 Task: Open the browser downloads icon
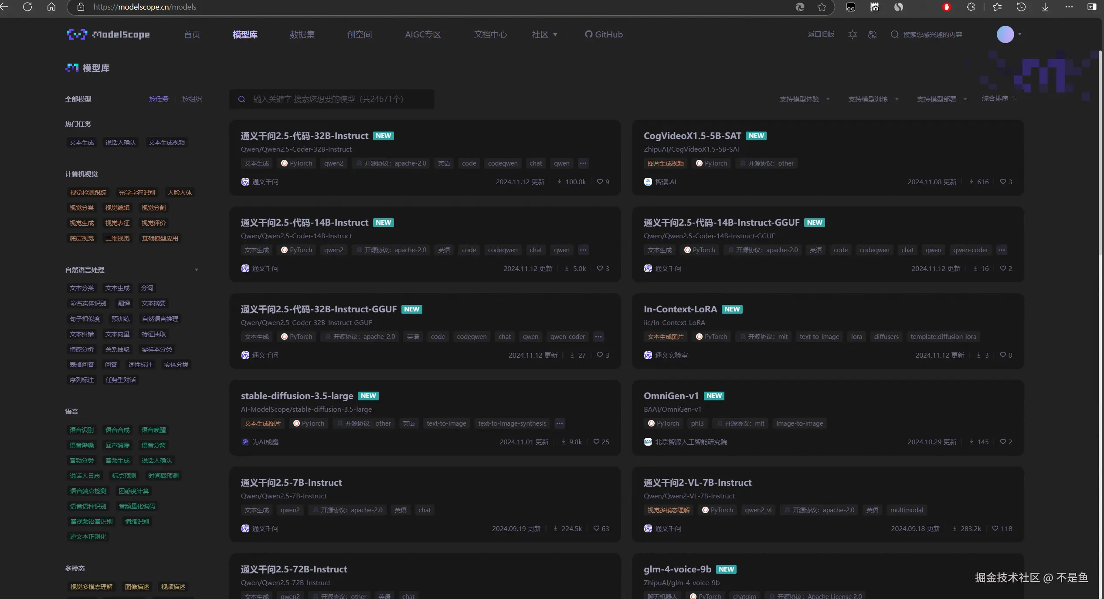click(1045, 7)
